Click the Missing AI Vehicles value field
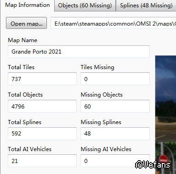The height and width of the screenshot is (174, 176). click(115, 161)
